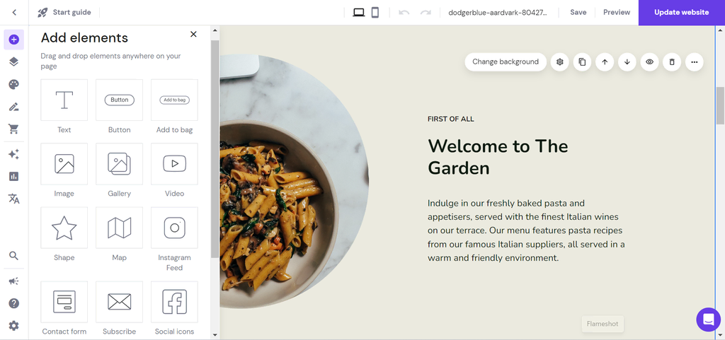The width and height of the screenshot is (725, 340).
Task: Open the languages translate icon
Action: pos(14,199)
